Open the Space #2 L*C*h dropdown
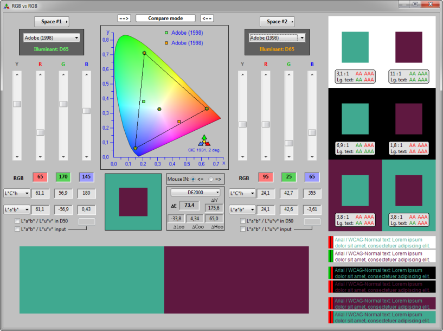The height and width of the screenshot is (331, 443). [242, 193]
